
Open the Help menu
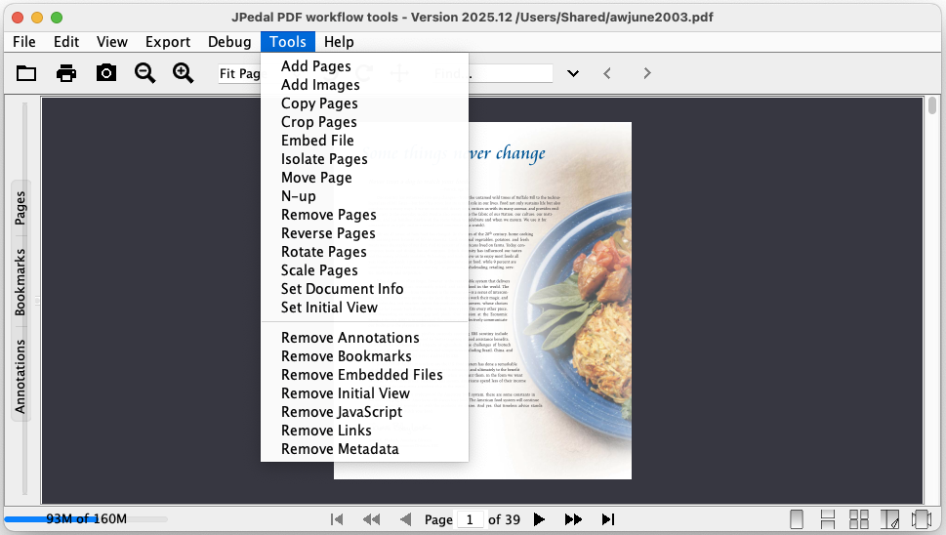click(x=339, y=42)
